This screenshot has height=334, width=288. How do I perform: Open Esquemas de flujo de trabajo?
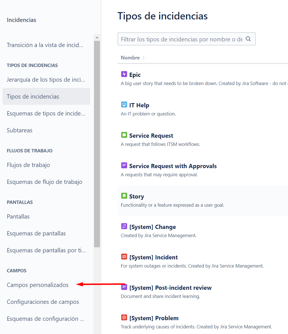44,182
